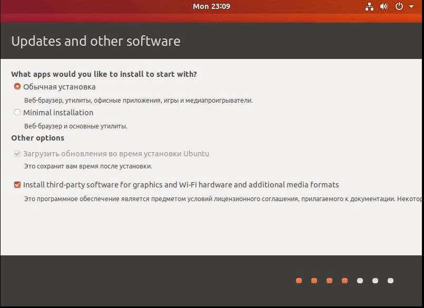Open the Mon 23:09 clock panel

click(211, 6)
